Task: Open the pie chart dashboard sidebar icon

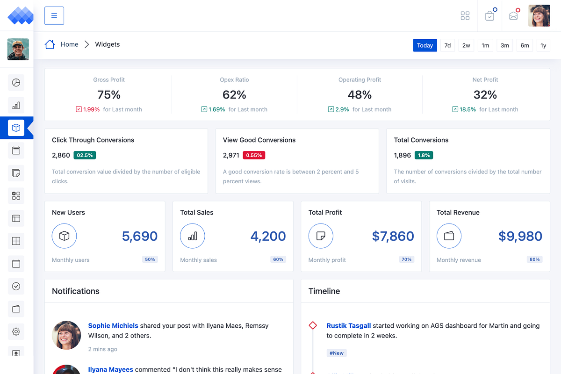Action: (x=16, y=83)
